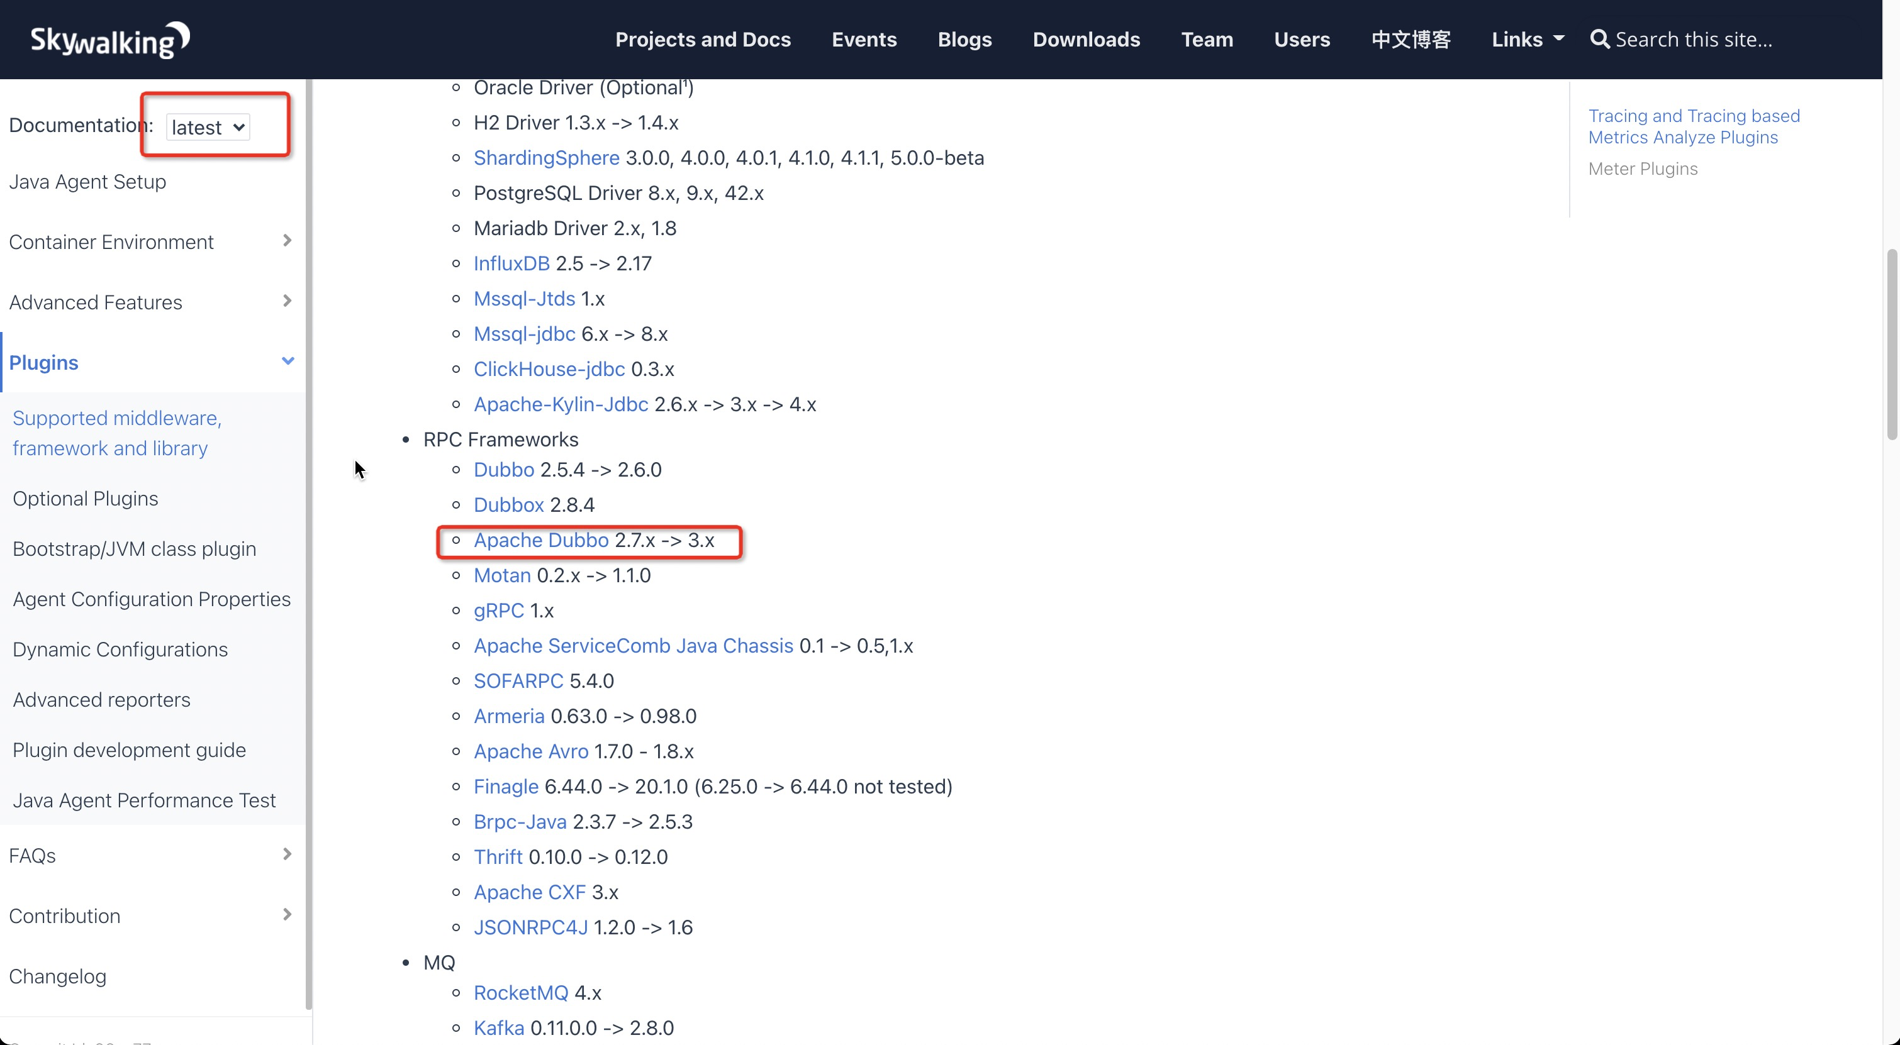Jump to Meter Plugins section
Viewport: 1900px width, 1045px height.
click(1643, 169)
